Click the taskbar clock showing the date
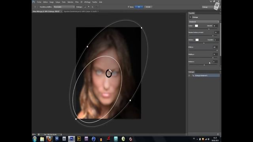253x142 pixels. [215, 139]
